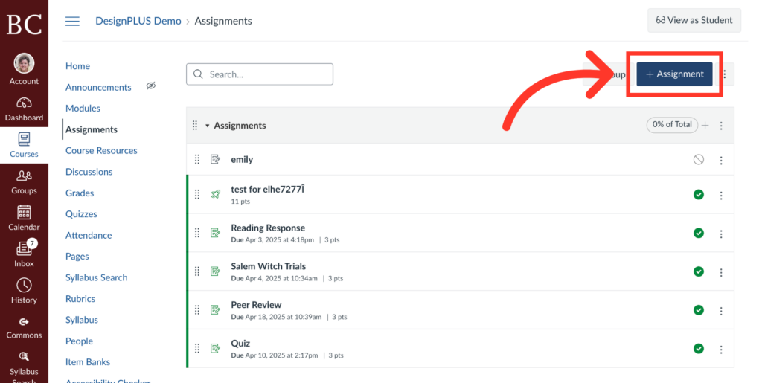The height and width of the screenshot is (383, 762).
Task: Unpublish the Quiz assignment
Action: point(698,349)
